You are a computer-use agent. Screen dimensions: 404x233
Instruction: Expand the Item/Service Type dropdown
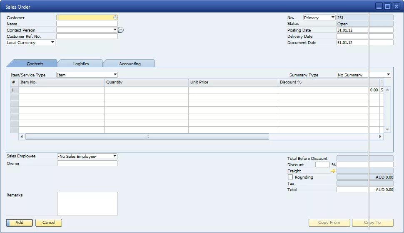pyautogui.click(x=115, y=74)
